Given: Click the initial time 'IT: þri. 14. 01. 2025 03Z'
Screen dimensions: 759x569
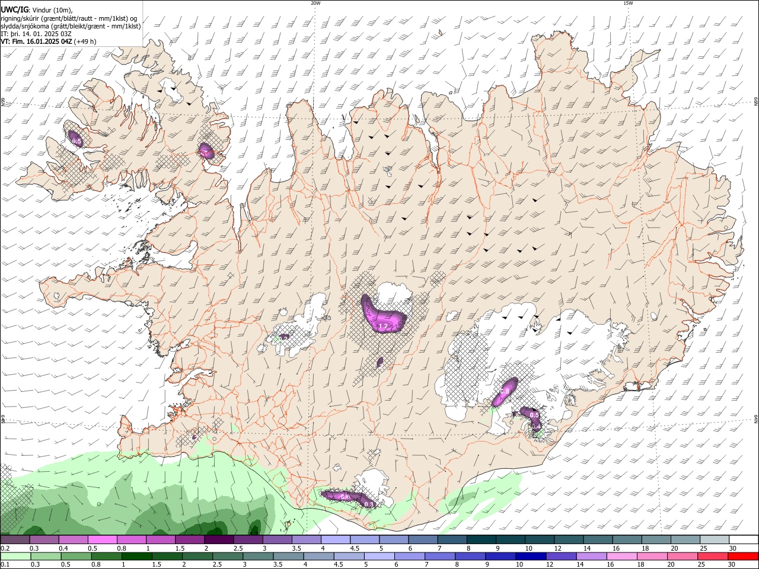Looking at the screenshot, I should pos(36,34).
